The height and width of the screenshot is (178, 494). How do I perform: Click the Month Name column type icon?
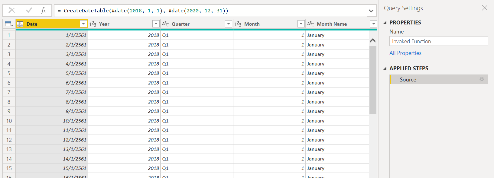coord(310,24)
